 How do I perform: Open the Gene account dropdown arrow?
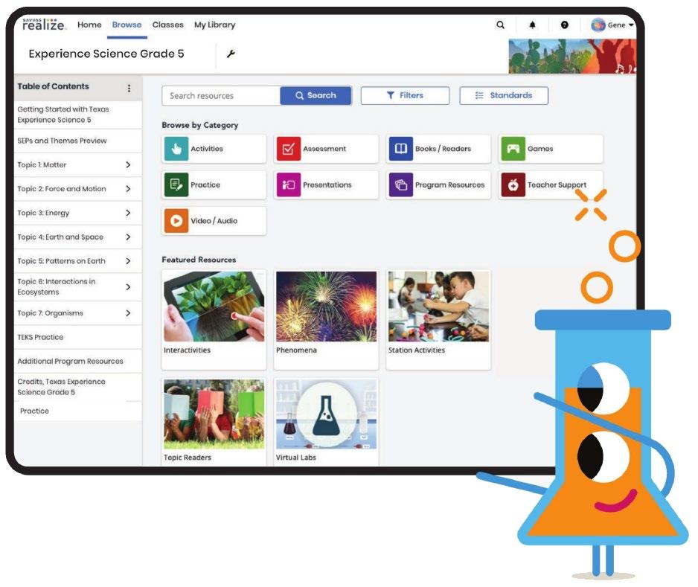631,25
